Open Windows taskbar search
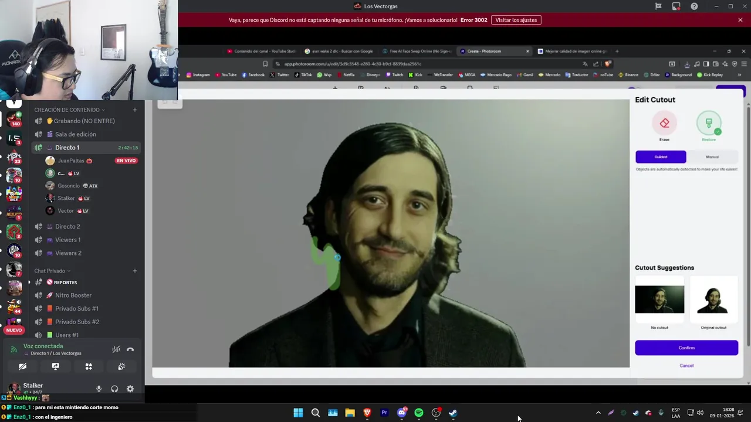This screenshot has height=422, width=751. point(315,413)
